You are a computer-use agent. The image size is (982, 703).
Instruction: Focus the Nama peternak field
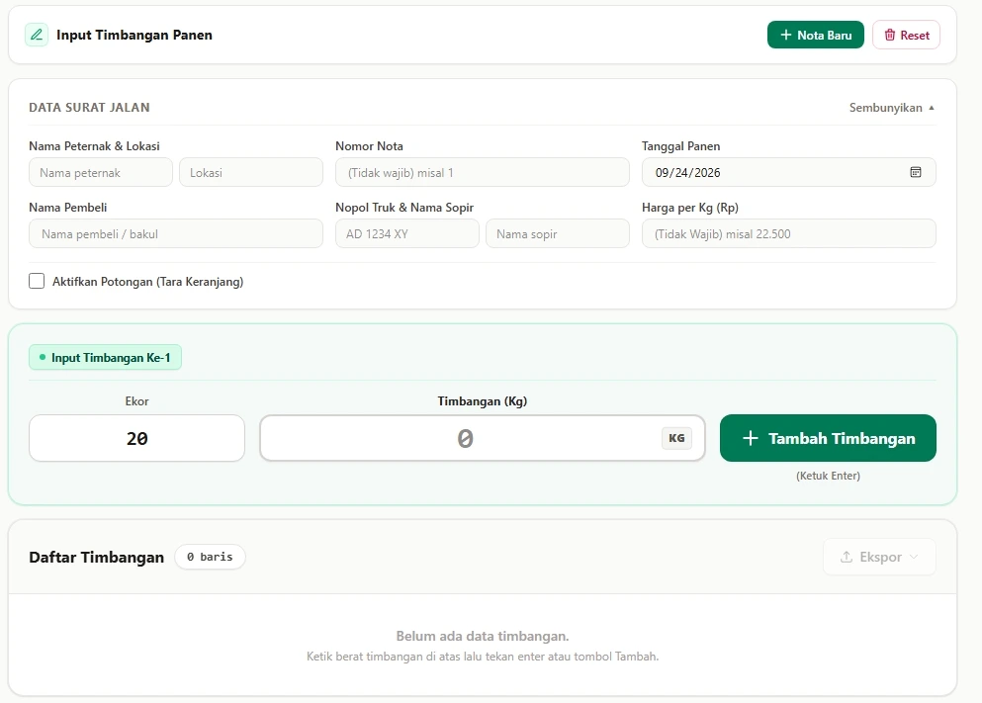[101, 173]
